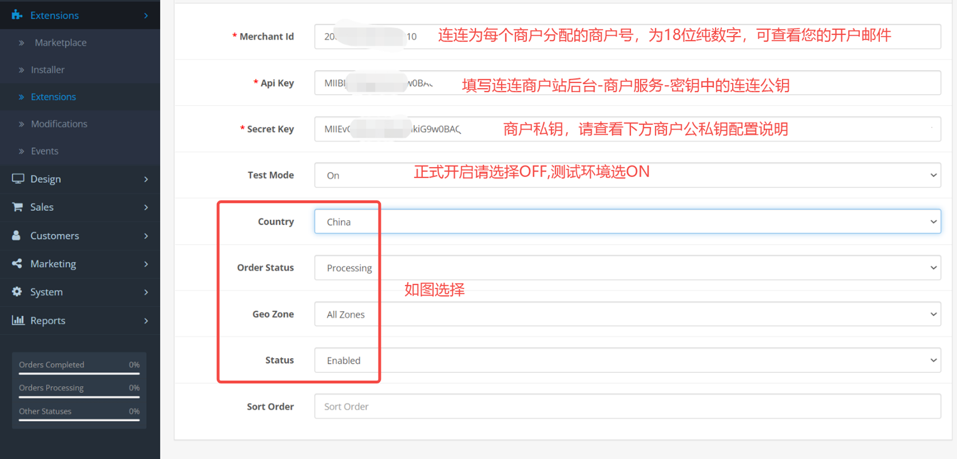The height and width of the screenshot is (459, 957).
Task: Click the Marketing share icon
Action: click(17, 263)
